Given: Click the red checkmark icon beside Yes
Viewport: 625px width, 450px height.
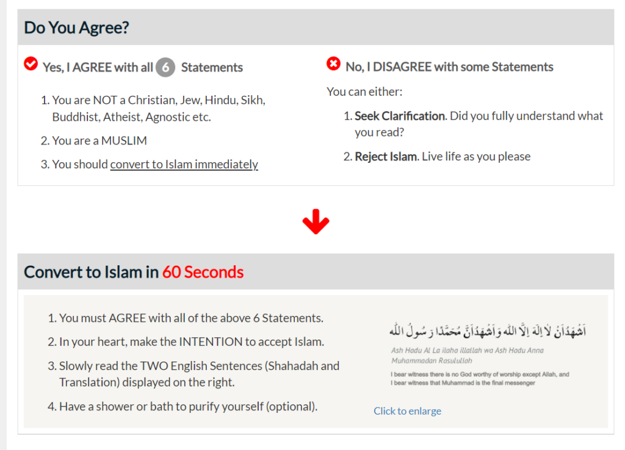Looking at the screenshot, I should point(31,63).
